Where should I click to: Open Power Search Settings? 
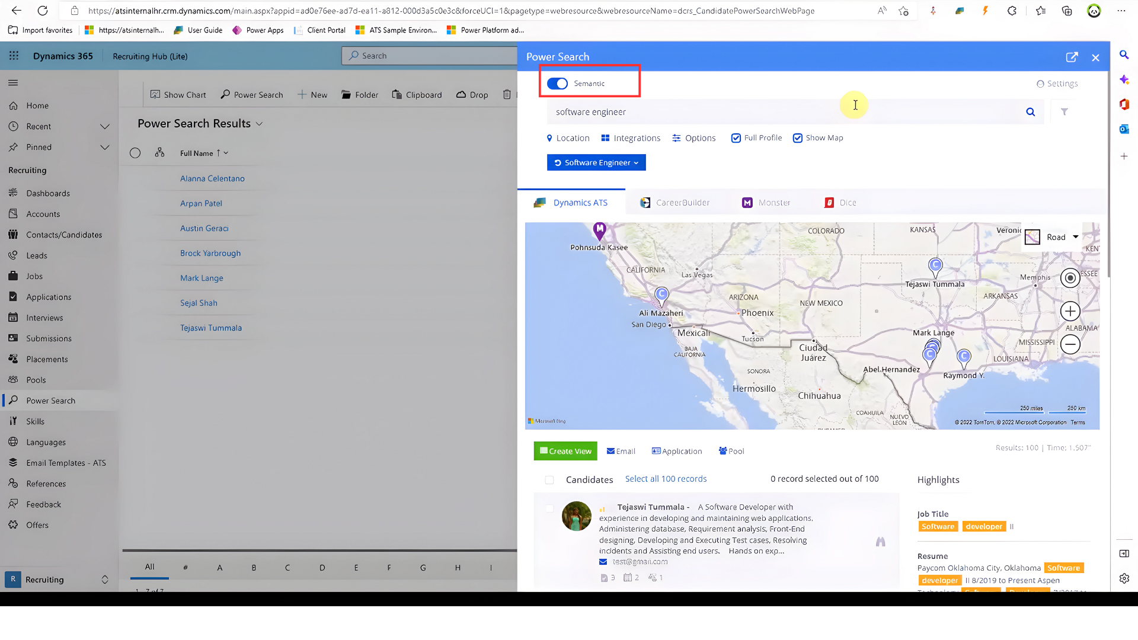click(1057, 84)
